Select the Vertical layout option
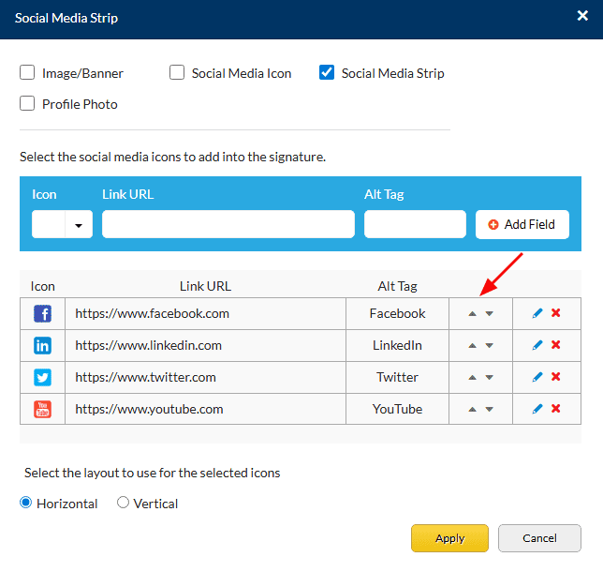 pos(124,504)
